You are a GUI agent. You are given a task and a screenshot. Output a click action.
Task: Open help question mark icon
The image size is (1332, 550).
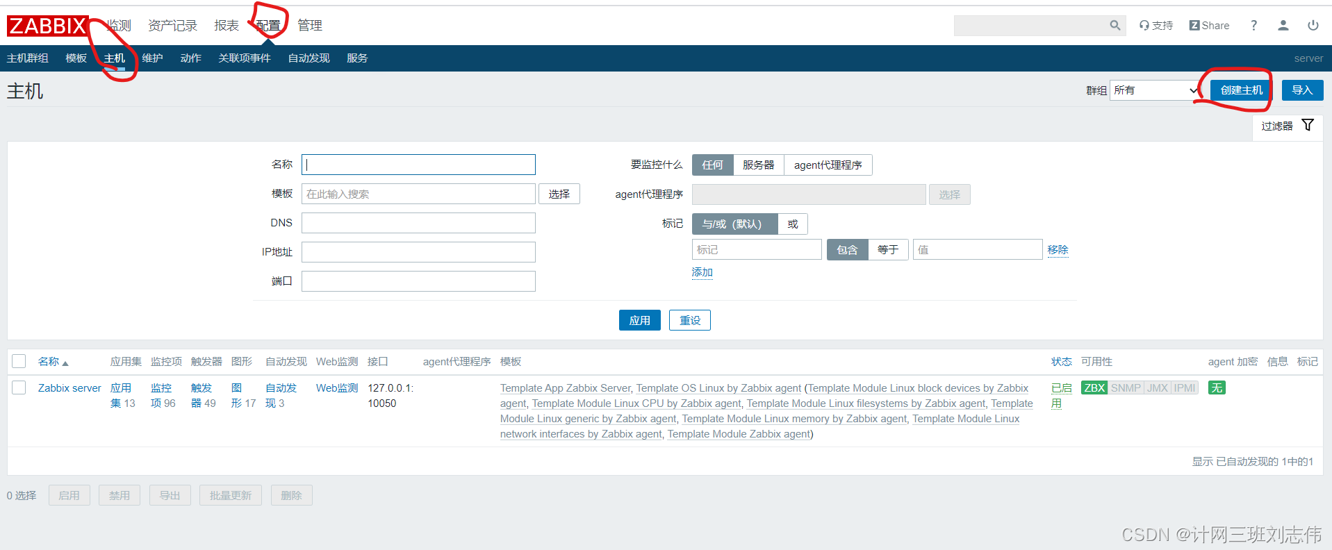click(1253, 26)
